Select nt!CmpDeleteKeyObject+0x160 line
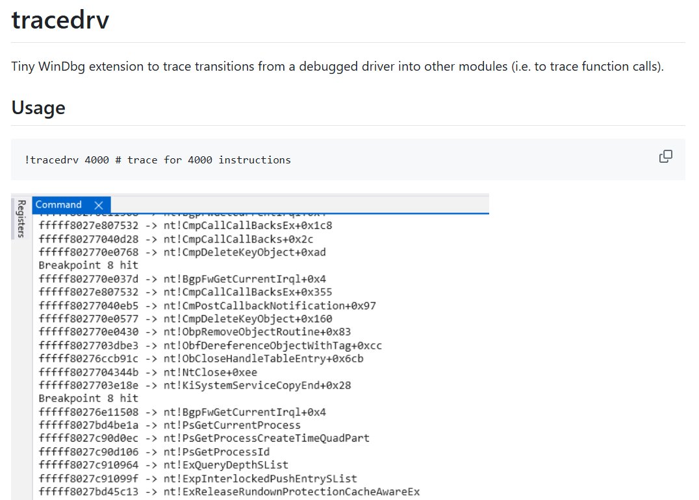The image size is (699, 500). tap(185, 319)
